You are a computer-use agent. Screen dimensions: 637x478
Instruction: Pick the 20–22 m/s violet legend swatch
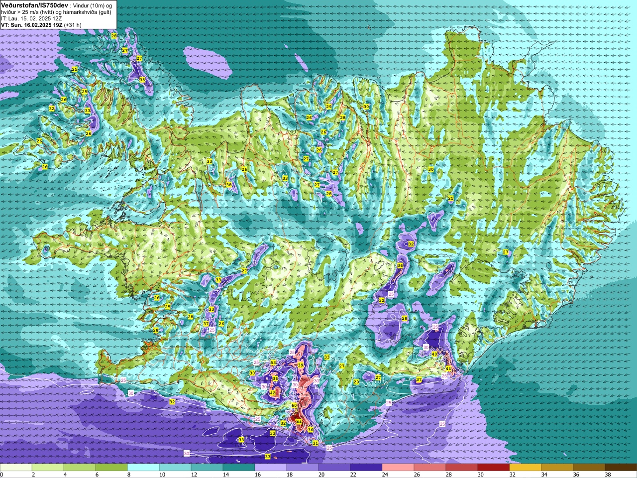pos(334,468)
